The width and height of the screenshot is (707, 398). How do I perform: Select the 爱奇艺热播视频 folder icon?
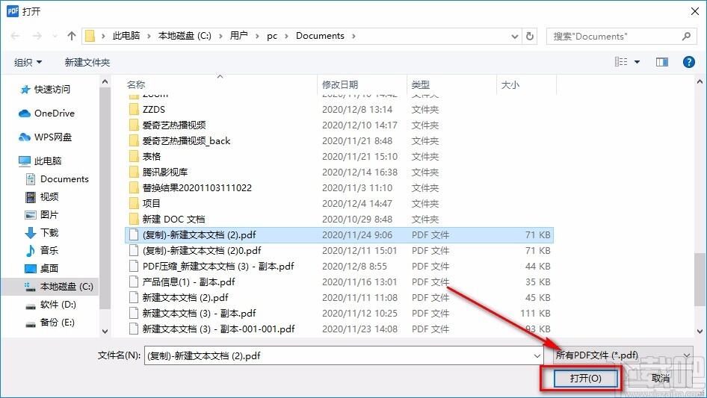click(134, 125)
